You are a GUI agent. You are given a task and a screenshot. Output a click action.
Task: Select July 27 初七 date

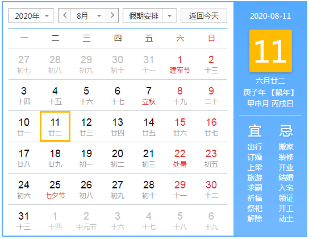(24, 64)
